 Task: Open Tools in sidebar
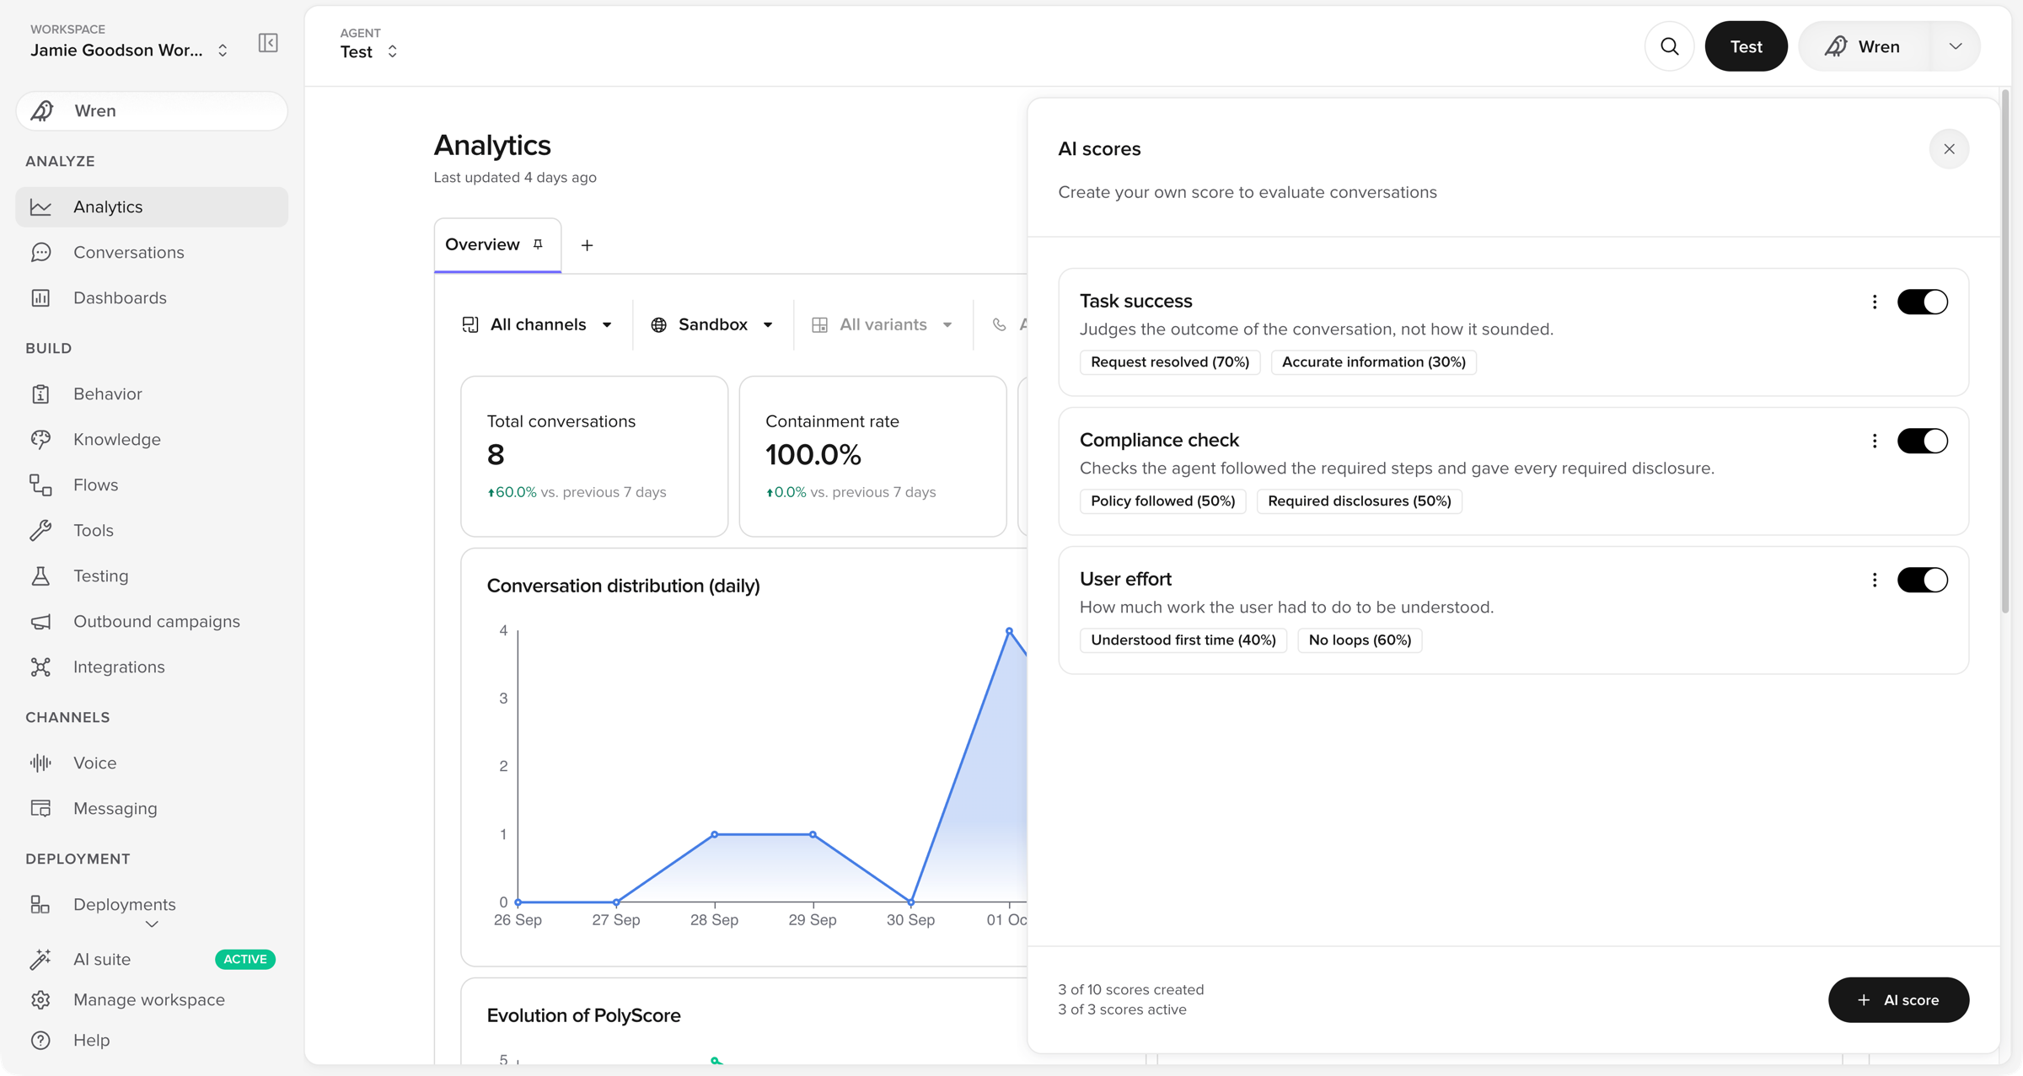click(152, 530)
